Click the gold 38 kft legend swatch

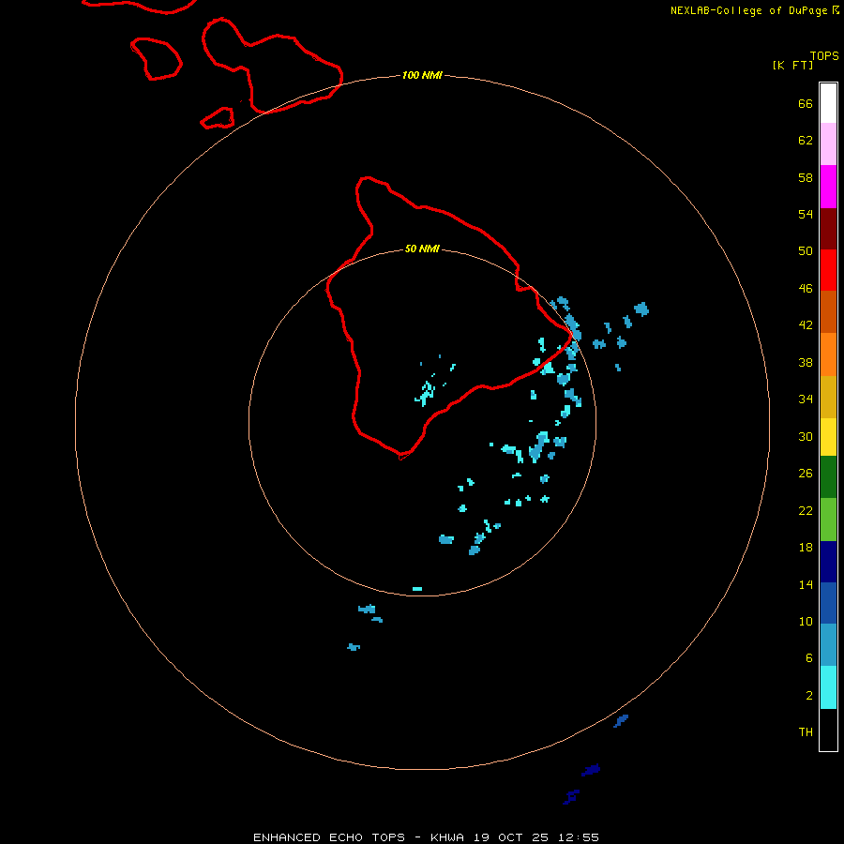[x=828, y=397]
